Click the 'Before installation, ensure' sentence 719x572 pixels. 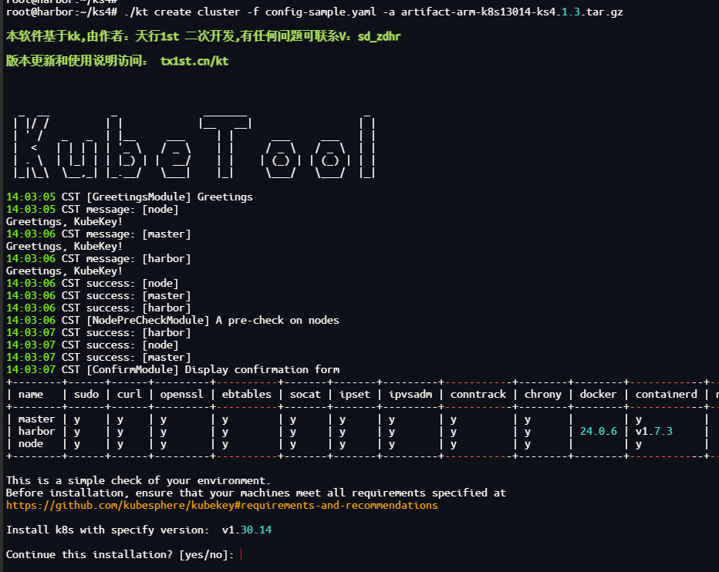(x=256, y=493)
